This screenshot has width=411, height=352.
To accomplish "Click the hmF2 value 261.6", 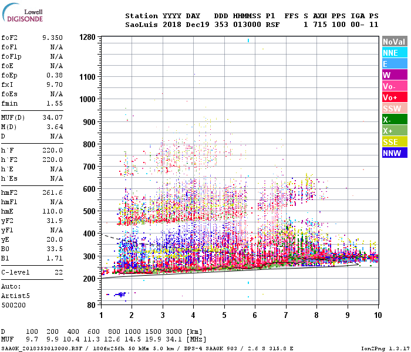I will 53,193.
